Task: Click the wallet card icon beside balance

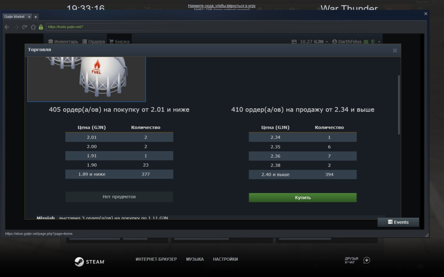Action: pos(294,42)
